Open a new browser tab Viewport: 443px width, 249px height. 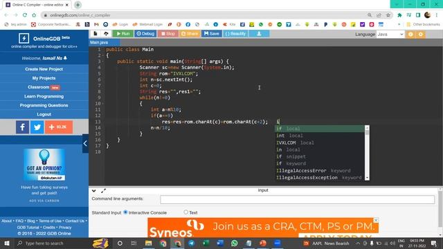coord(78,5)
